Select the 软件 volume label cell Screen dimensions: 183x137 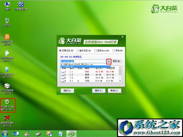(x=87, y=78)
